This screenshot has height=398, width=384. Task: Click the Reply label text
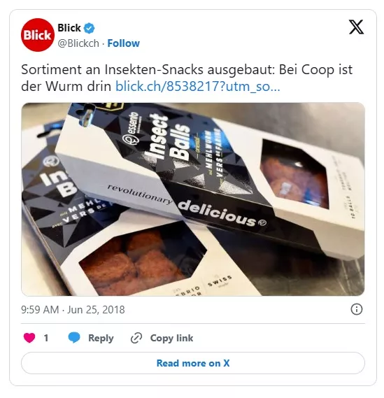point(101,338)
